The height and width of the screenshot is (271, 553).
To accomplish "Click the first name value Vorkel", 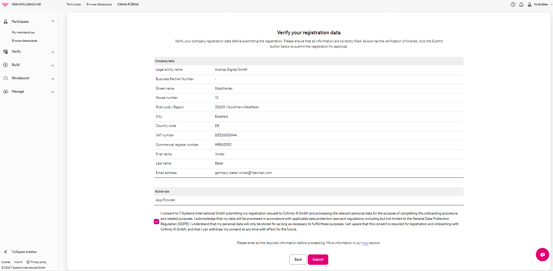I will (220, 154).
